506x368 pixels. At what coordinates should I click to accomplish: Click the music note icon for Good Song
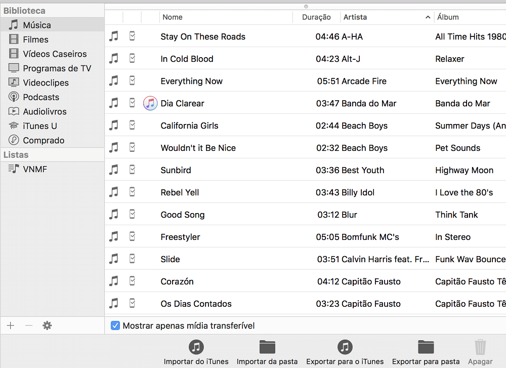point(113,214)
